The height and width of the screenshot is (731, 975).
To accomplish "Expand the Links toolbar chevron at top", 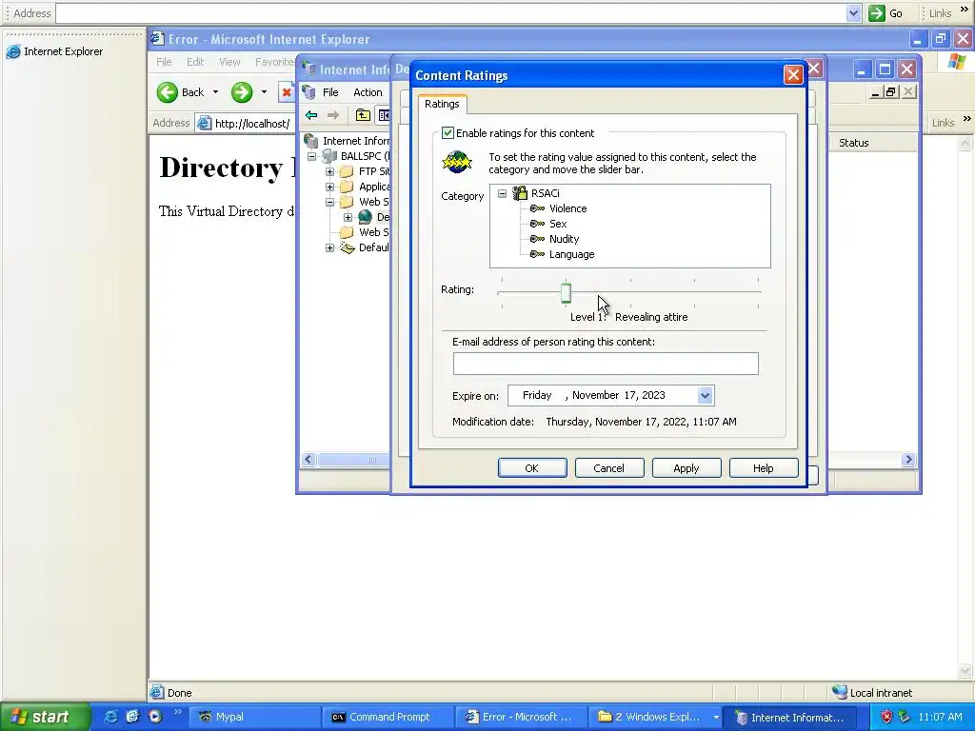I will click(965, 10).
